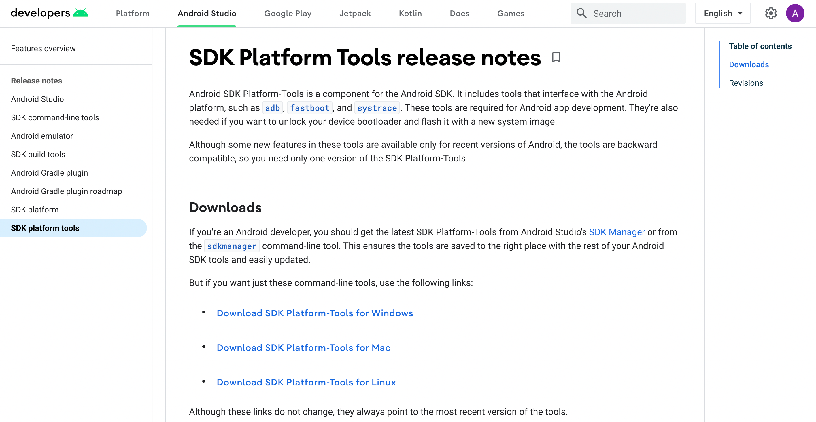
Task: Download SDK Platform-Tools for Linux
Action: 306,382
